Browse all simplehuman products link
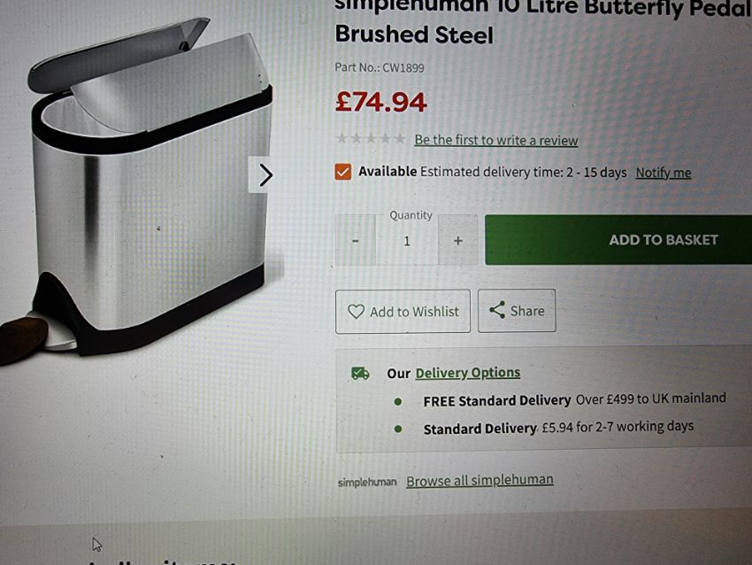The image size is (752, 565). 480,480
